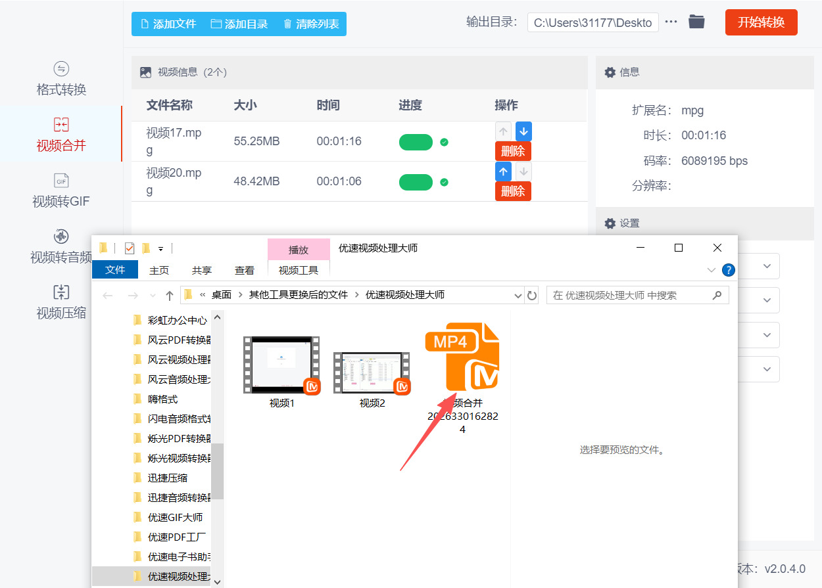
Task: Click the 添加文件 button
Action: pos(168,24)
